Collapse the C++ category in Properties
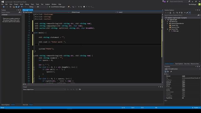201x113 pixels. coord(165,74)
